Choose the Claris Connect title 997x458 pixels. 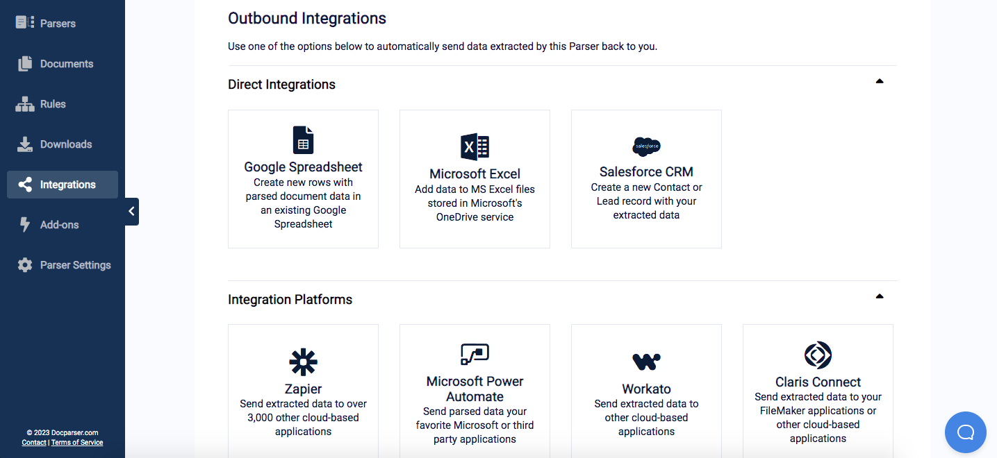click(x=818, y=382)
